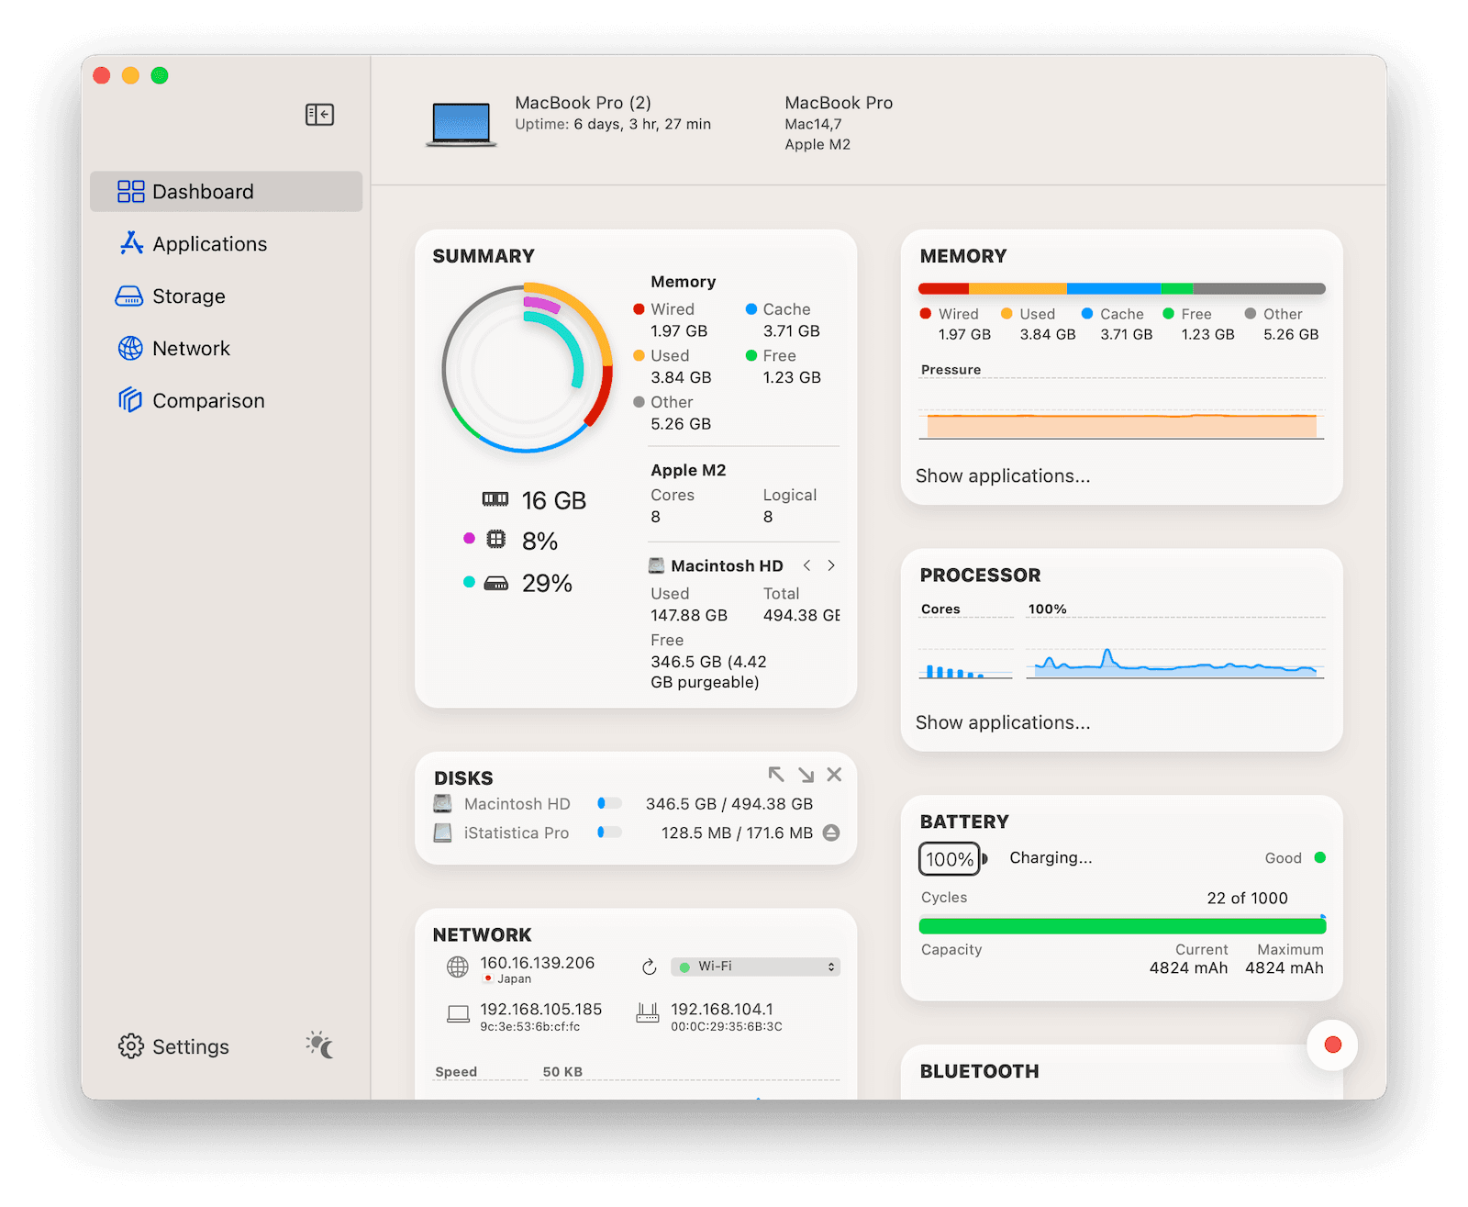Refresh the network information
This screenshot has width=1468, height=1207.
[x=649, y=967]
